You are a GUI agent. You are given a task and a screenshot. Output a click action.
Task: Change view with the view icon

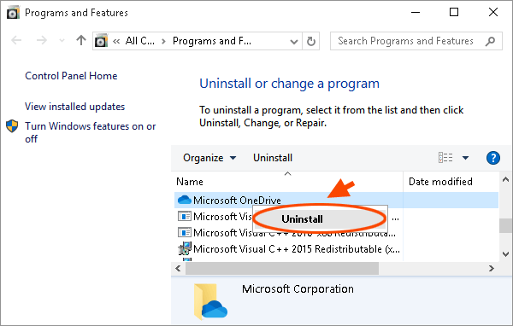pyautogui.click(x=445, y=158)
